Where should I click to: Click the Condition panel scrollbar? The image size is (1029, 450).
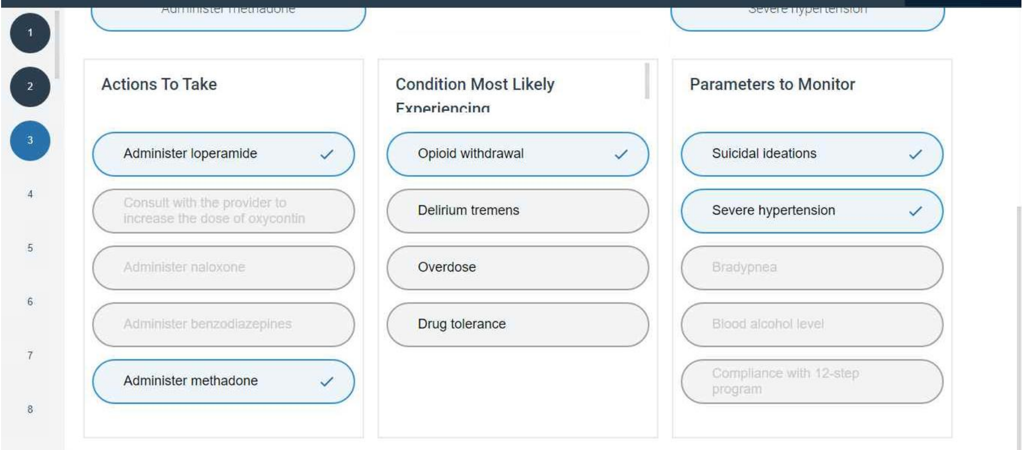tap(647, 81)
